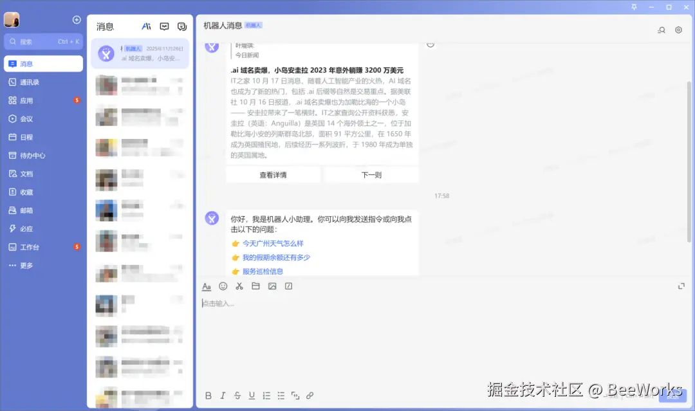695x411 pixels.
Task: Open the add-contact search icon top right
Action: (x=661, y=30)
